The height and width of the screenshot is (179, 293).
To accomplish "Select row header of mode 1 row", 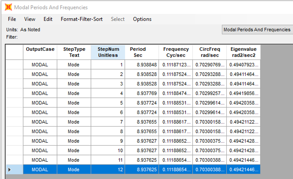I will tap(14, 65).
